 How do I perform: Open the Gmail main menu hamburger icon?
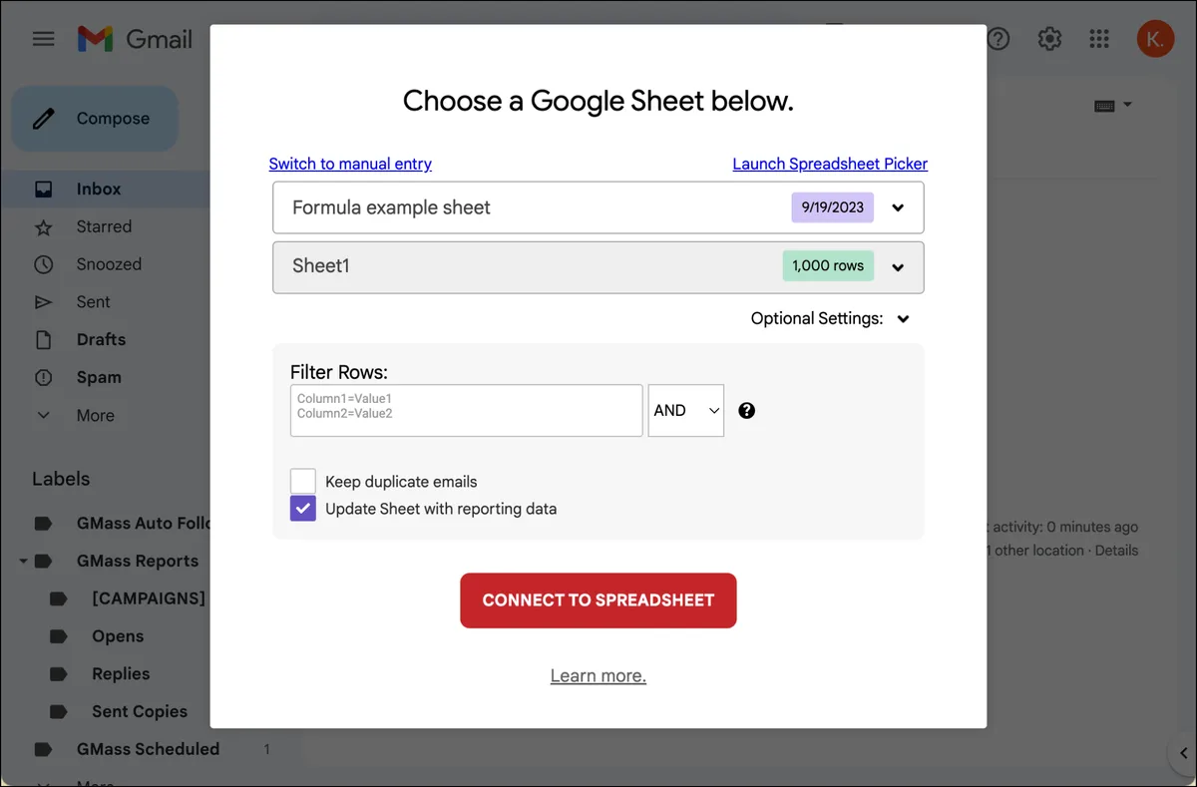coord(43,39)
